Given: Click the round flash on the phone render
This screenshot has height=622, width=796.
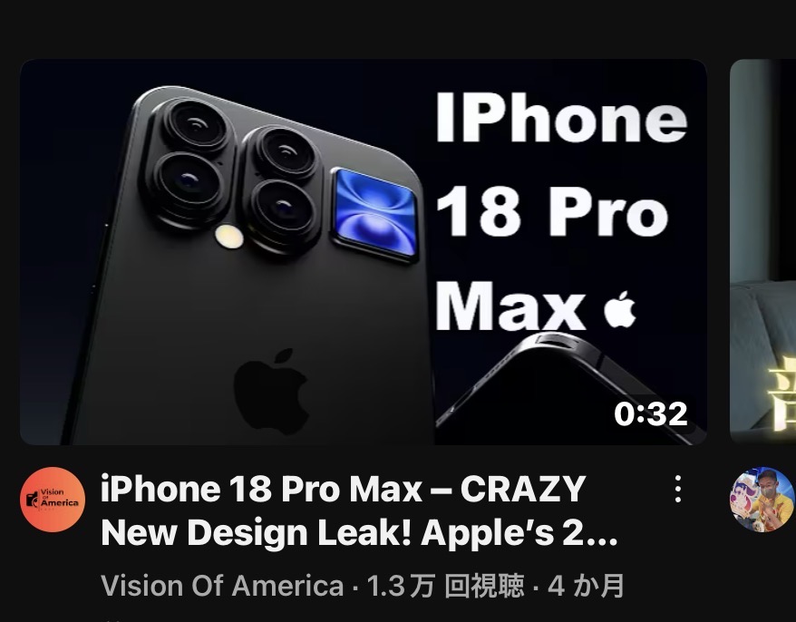Looking at the screenshot, I should click(229, 237).
